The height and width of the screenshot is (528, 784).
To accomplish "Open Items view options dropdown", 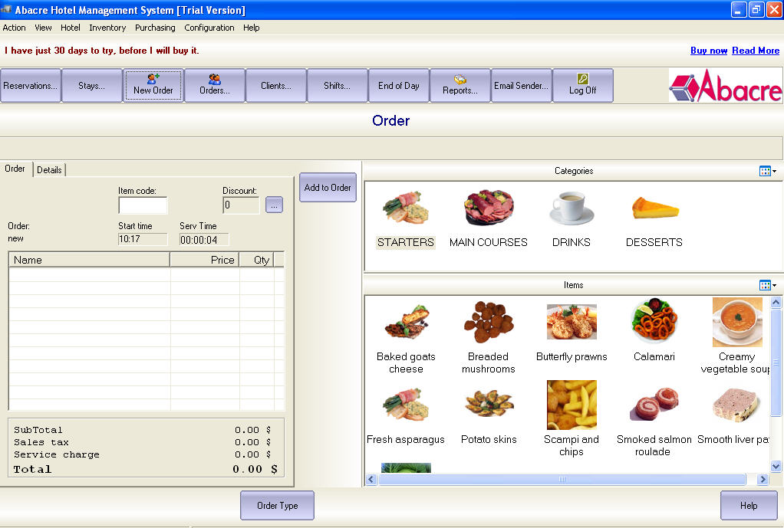I will [767, 285].
